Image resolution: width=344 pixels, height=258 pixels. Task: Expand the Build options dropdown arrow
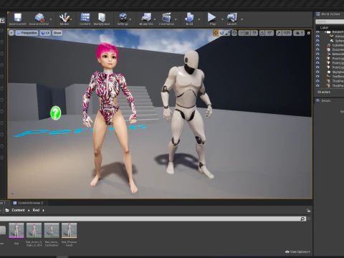[x=199, y=19]
